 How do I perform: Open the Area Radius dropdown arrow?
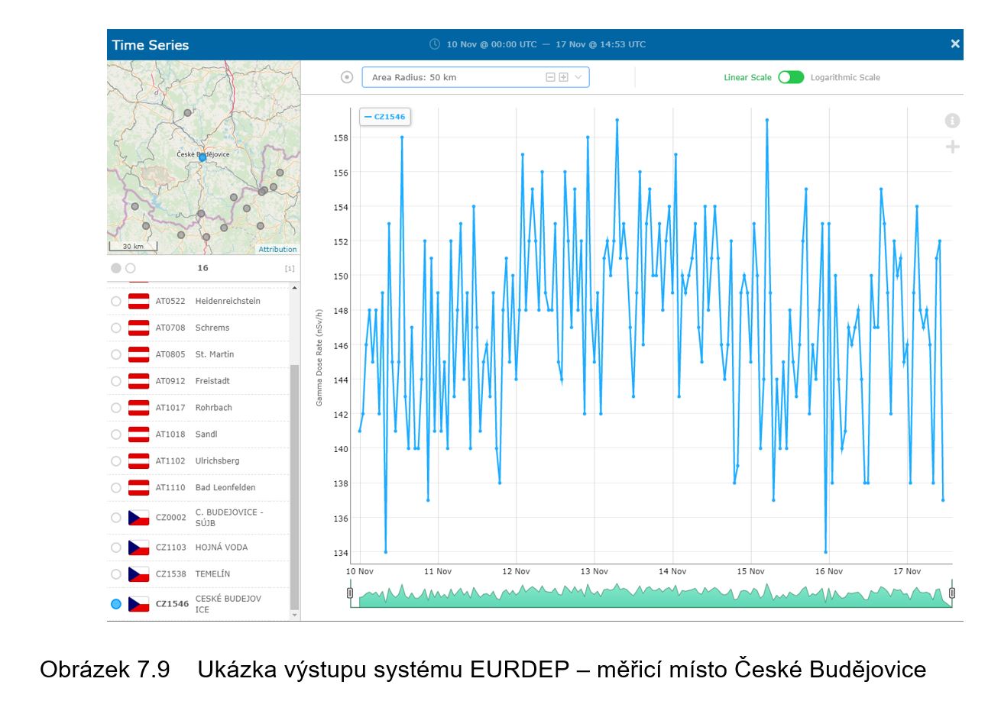pos(578,77)
